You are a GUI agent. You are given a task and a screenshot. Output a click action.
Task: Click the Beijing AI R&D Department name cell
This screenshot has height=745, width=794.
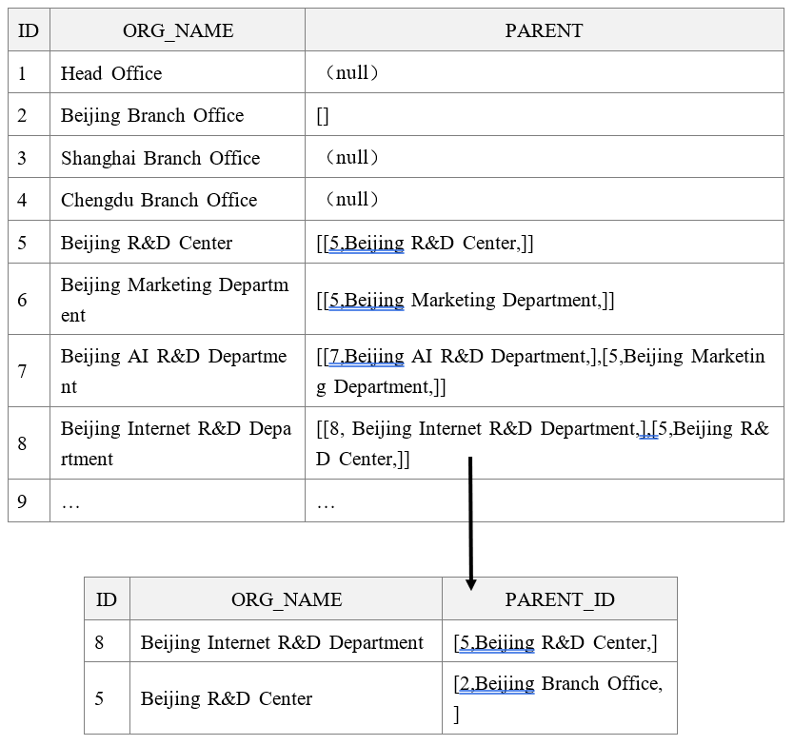[x=174, y=371]
